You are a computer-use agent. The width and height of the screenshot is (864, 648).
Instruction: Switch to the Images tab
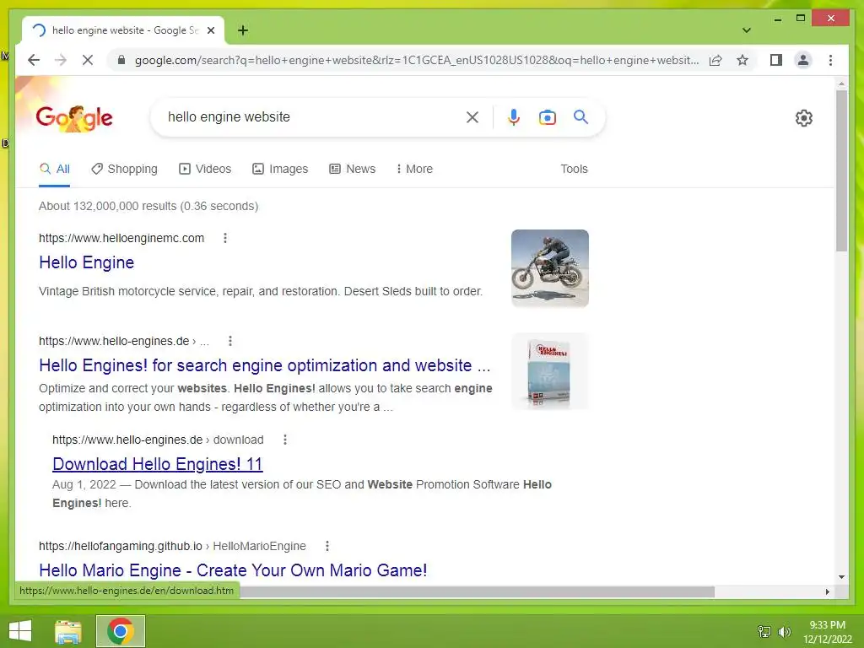click(280, 169)
